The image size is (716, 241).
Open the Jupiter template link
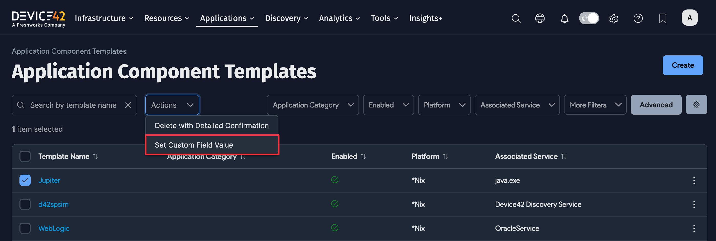click(49, 180)
